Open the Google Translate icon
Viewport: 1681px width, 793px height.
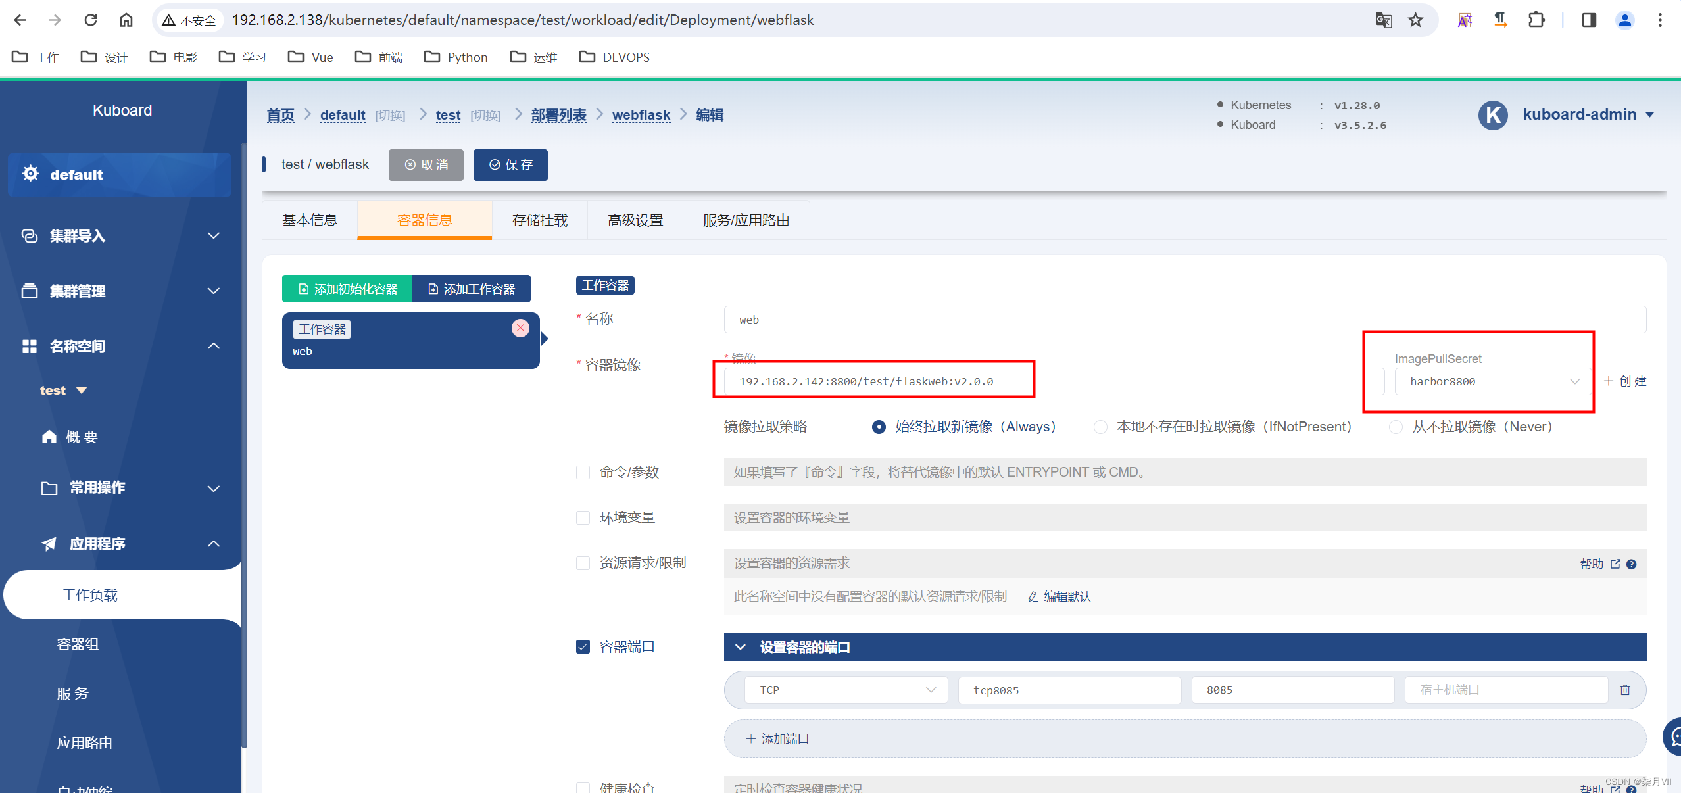click(x=1384, y=20)
